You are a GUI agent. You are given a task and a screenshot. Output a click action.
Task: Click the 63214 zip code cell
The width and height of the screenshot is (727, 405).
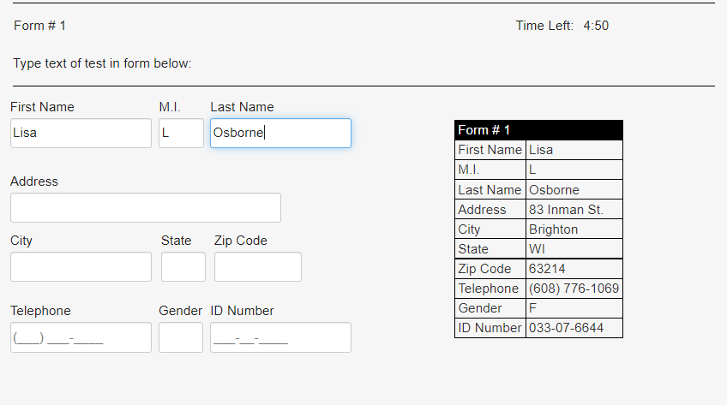pyautogui.click(x=574, y=269)
